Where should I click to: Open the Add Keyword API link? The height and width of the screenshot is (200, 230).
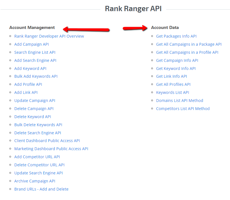pos(30,69)
